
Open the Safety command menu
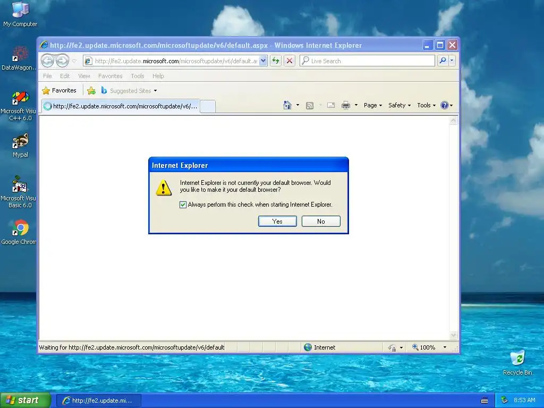tap(399, 106)
